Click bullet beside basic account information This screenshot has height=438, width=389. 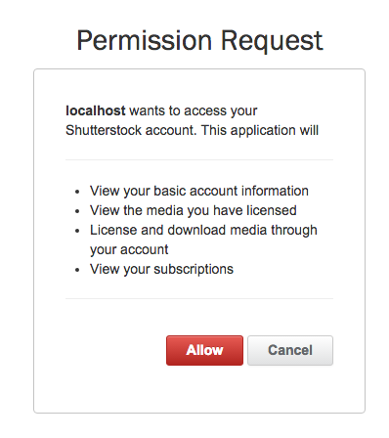(77, 192)
